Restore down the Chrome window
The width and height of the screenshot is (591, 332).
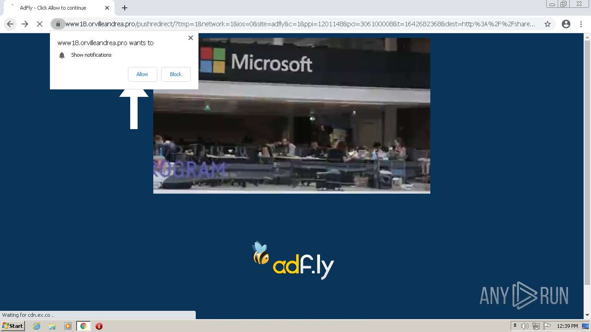tap(564, 4)
